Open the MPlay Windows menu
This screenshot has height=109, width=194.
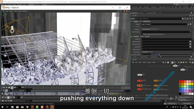25,11
